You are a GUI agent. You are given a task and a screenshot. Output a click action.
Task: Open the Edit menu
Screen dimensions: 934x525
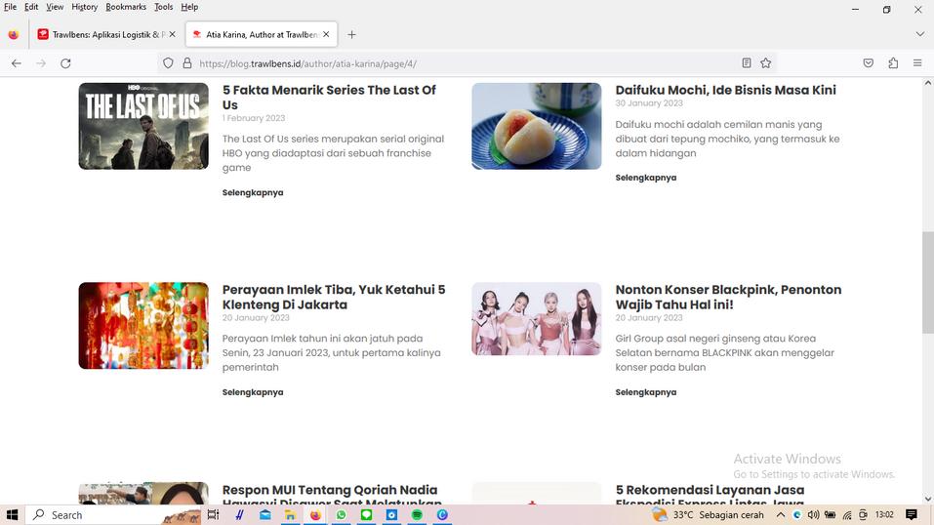click(x=31, y=7)
